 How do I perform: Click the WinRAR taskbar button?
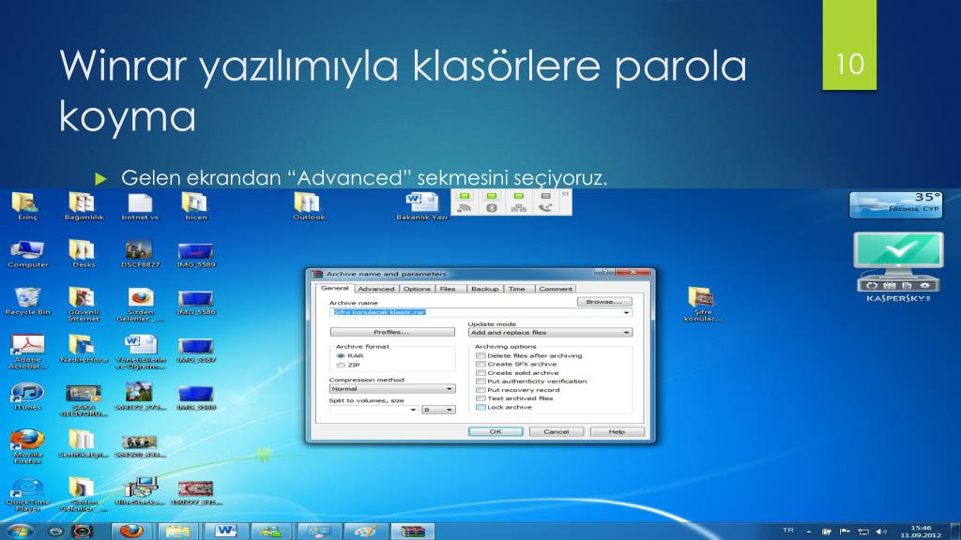tap(412, 531)
